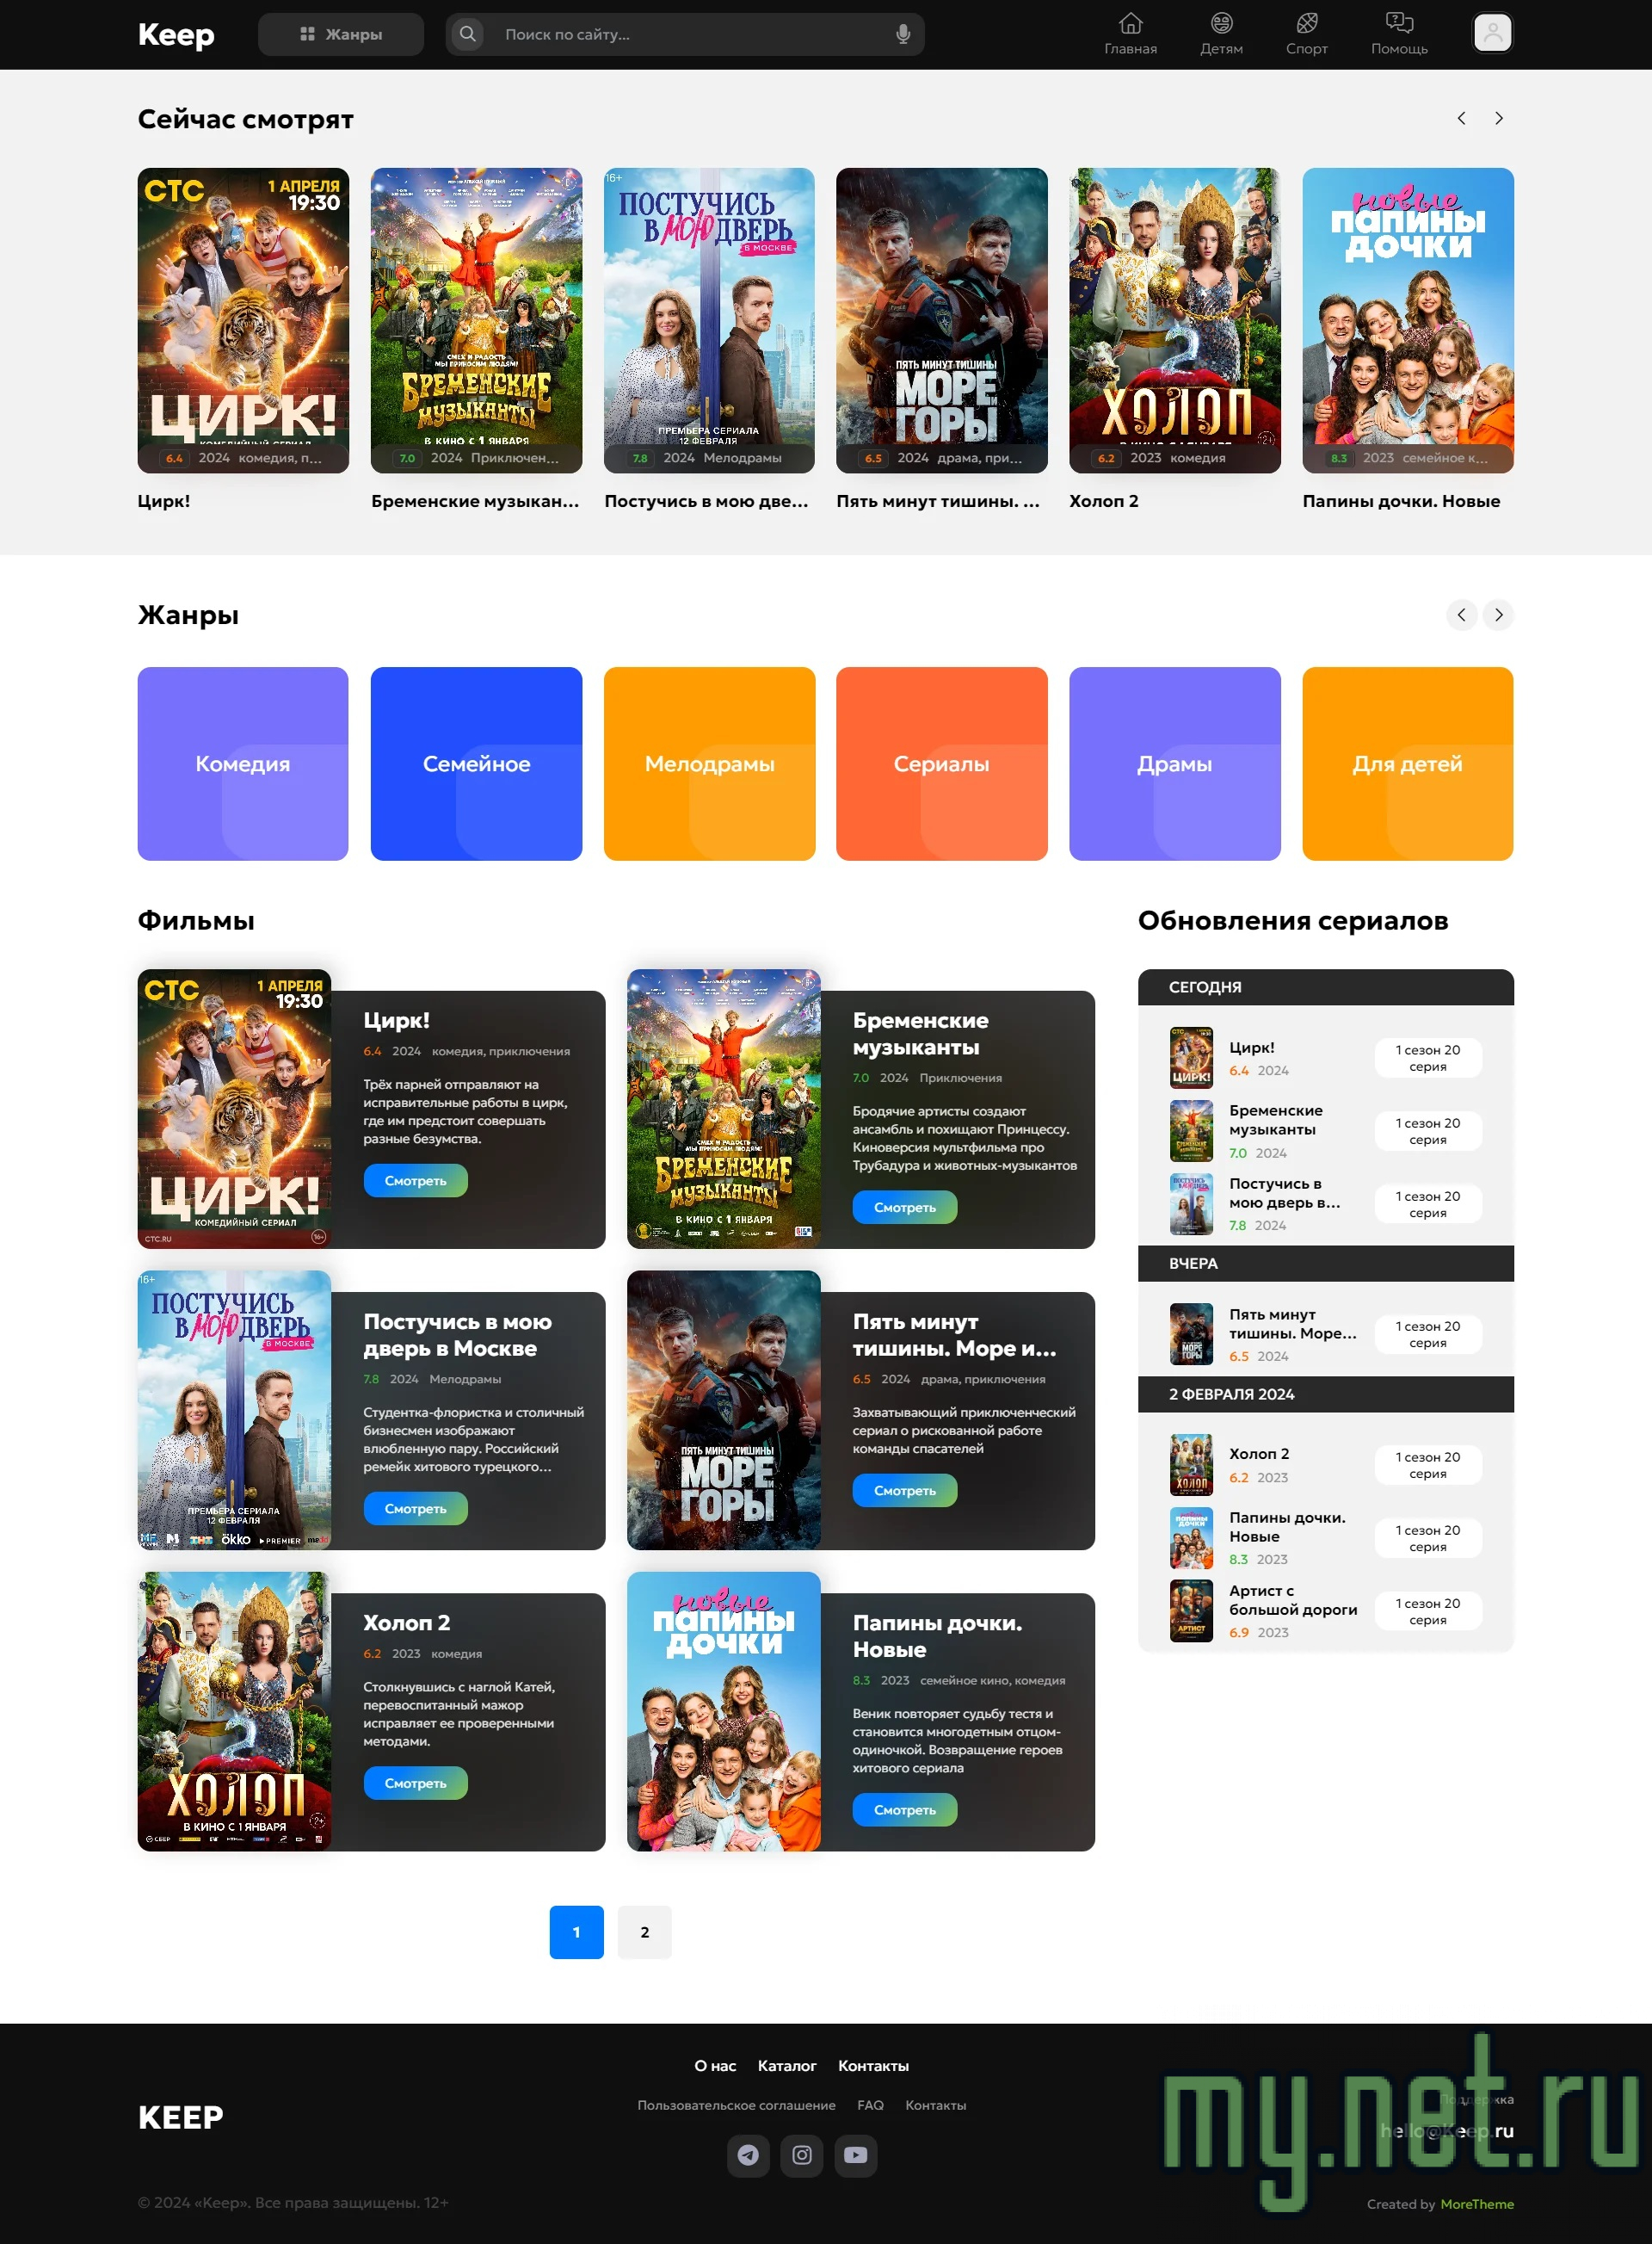
Task: Click the Поиск по сайту search field
Action: click(x=690, y=34)
